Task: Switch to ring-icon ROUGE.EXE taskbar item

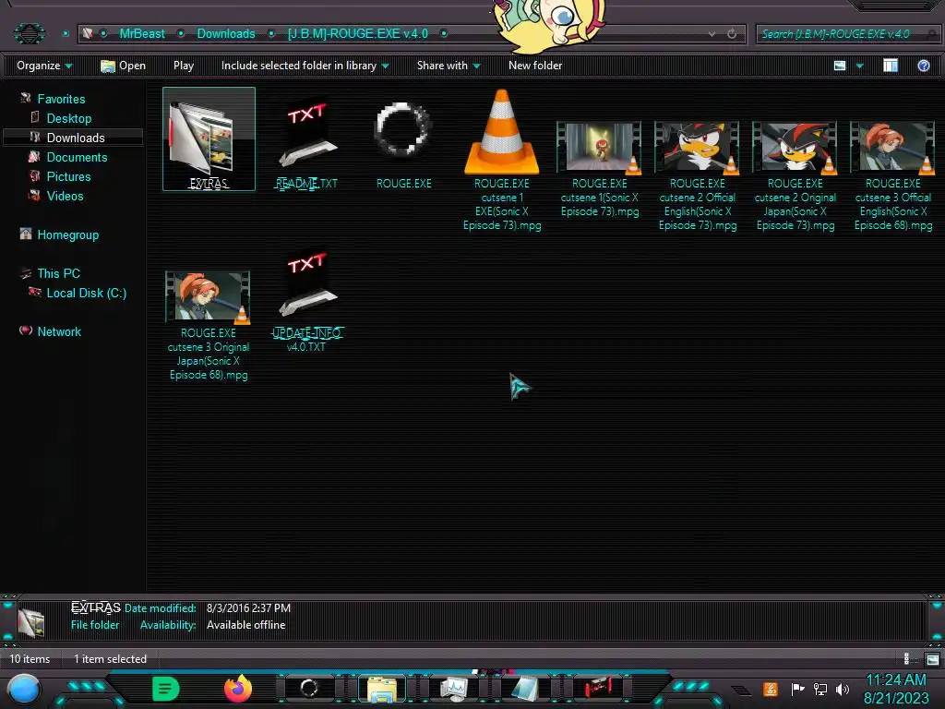Action: 309,688
